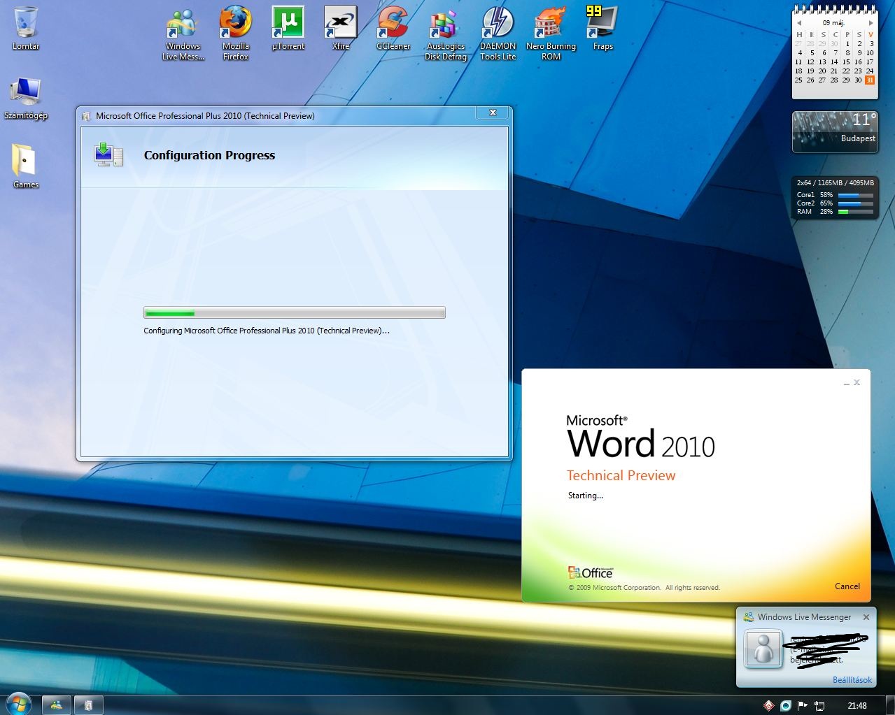
Task: Click the Office logo on Word splash
Action: (x=591, y=572)
